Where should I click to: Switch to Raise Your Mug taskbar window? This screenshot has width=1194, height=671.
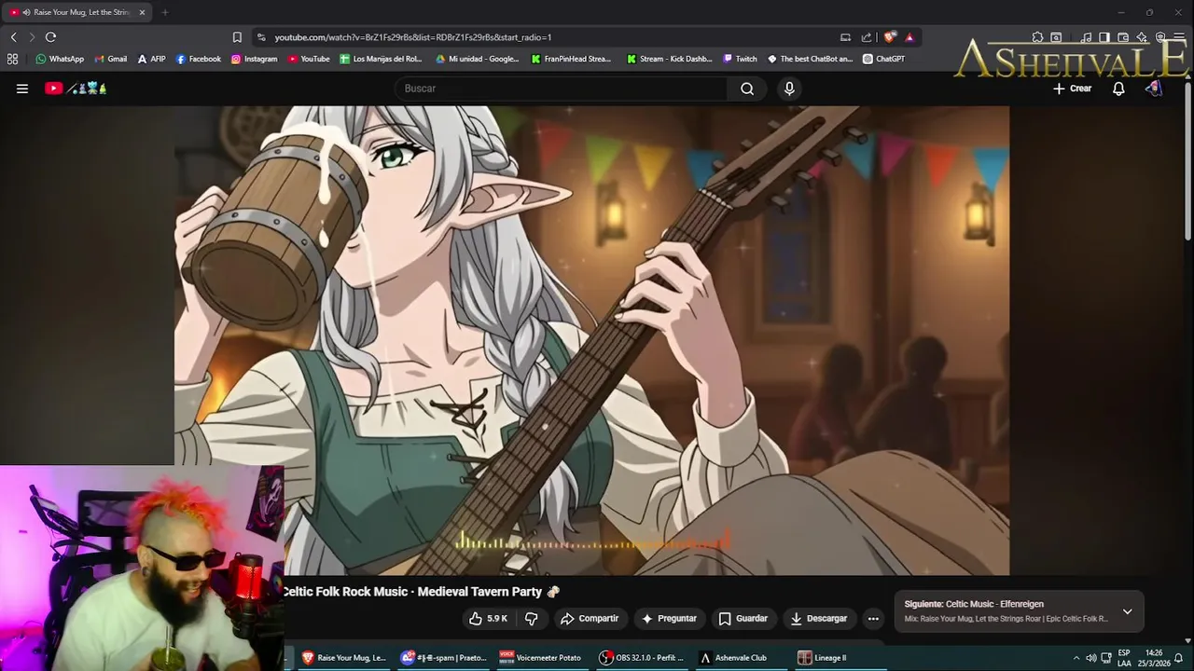point(343,658)
